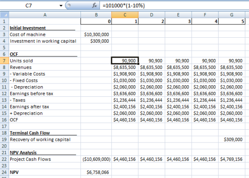Image resolution: width=249 pixels, height=178 pixels.
Task: Click the 'Initial Investment' heading cell
Action: point(45,28)
